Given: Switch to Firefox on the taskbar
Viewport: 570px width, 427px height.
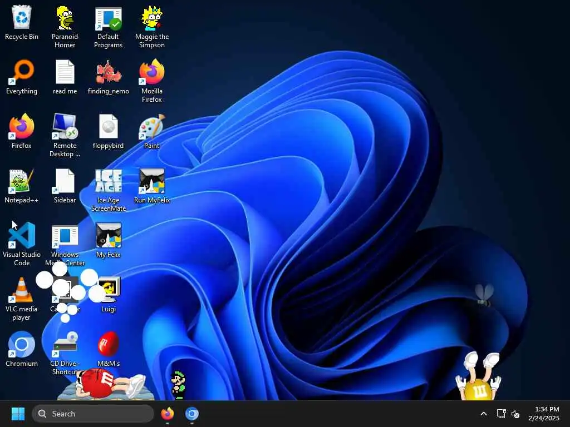Looking at the screenshot, I should coord(167,414).
